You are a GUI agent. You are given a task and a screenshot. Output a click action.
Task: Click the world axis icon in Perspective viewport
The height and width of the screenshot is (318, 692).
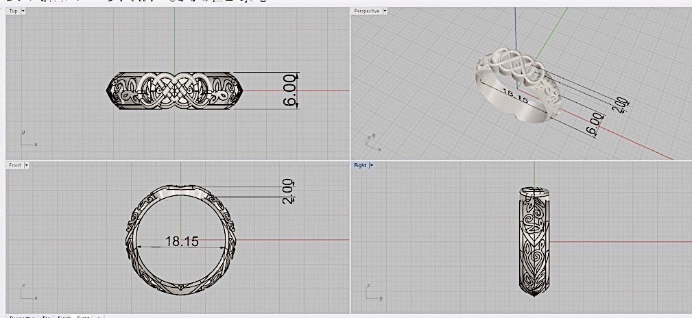click(371, 143)
